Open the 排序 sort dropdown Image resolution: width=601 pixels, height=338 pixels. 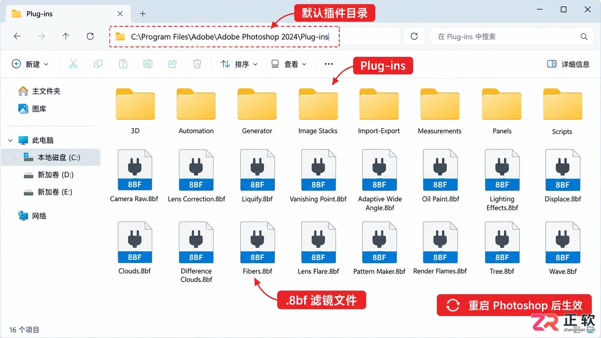tap(239, 64)
